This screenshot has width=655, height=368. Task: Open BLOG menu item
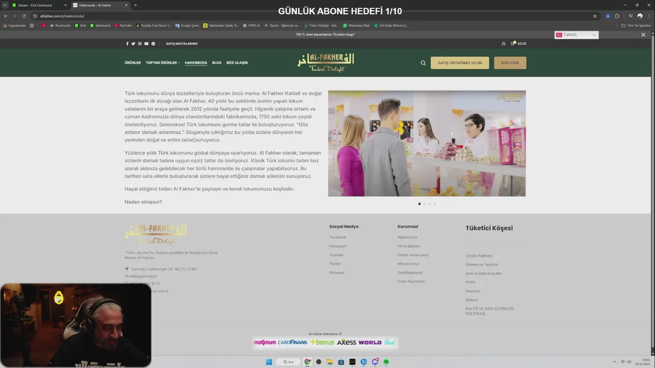click(x=217, y=63)
